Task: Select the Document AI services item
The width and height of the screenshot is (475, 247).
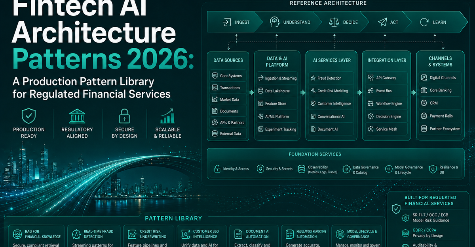Action: (331, 129)
